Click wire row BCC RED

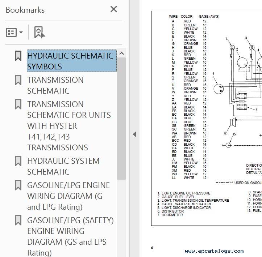tap(189, 141)
